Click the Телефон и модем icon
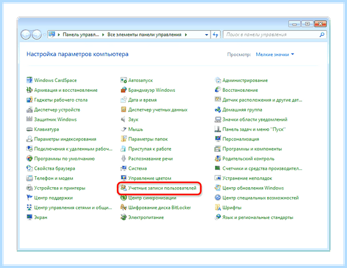The image size is (347, 268). click(x=29, y=178)
